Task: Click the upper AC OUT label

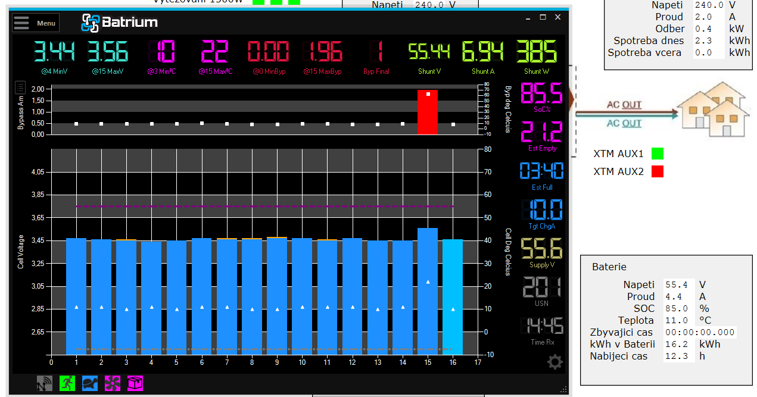Action: (624, 105)
